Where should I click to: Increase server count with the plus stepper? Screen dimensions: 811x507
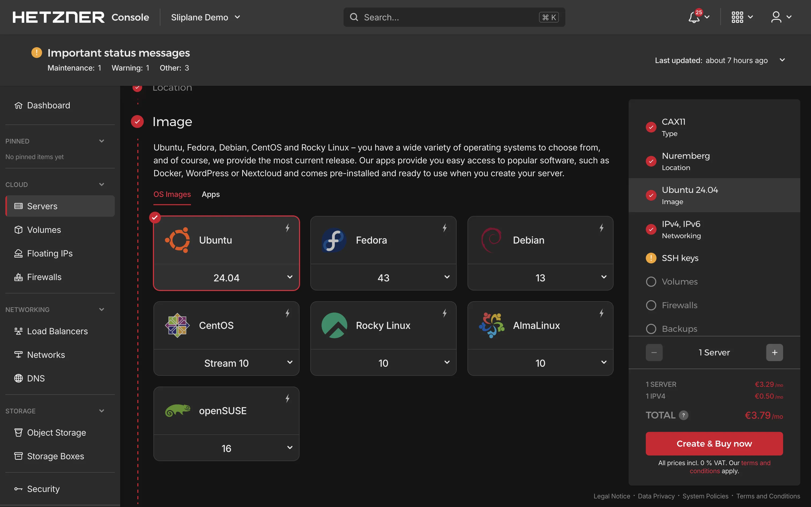tap(775, 352)
